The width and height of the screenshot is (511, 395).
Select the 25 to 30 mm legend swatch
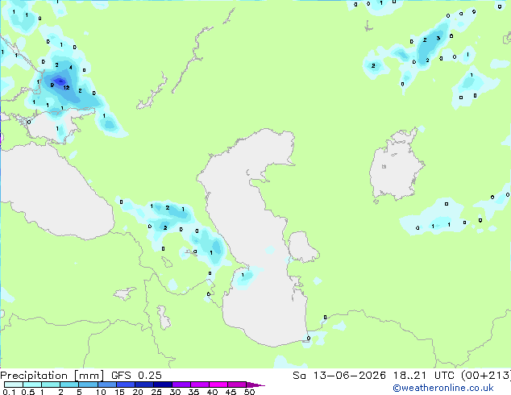tap(163, 385)
